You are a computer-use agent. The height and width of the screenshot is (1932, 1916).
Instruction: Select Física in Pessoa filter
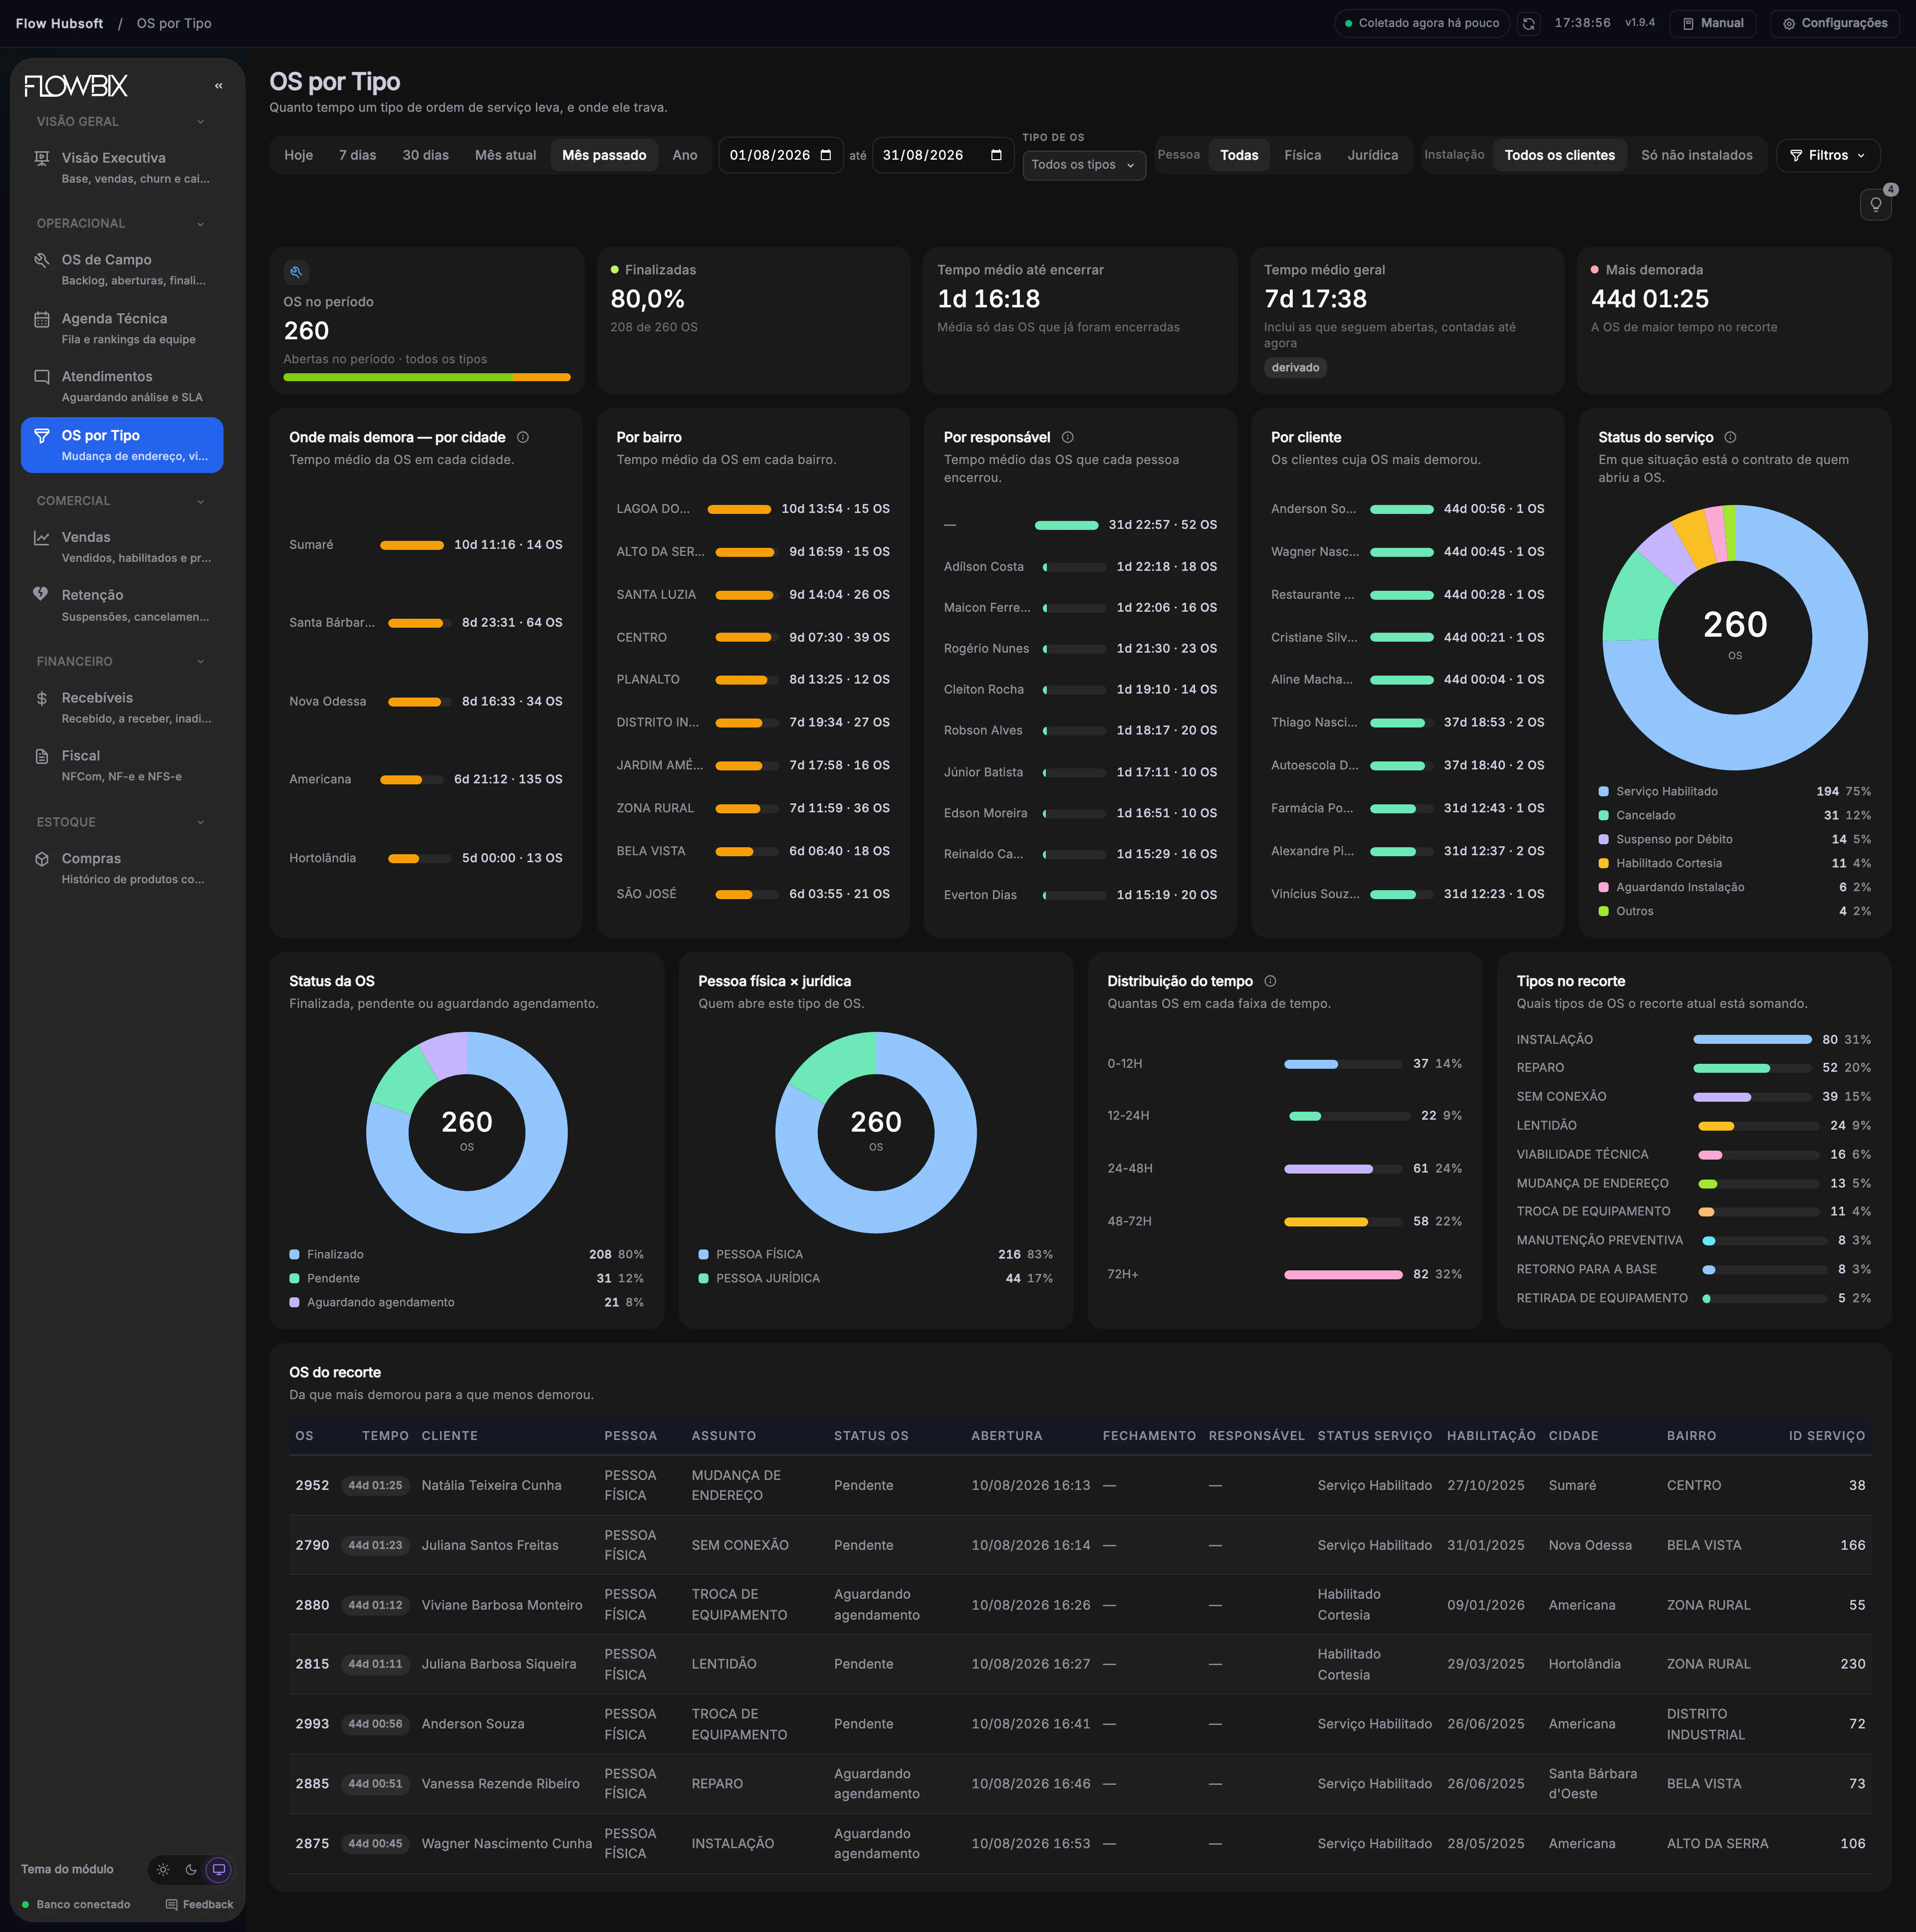click(x=1302, y=155)
